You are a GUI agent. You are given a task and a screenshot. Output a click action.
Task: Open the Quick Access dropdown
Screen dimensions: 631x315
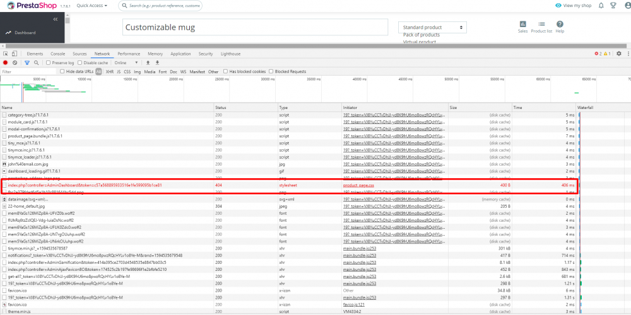(x=91, y=6)
